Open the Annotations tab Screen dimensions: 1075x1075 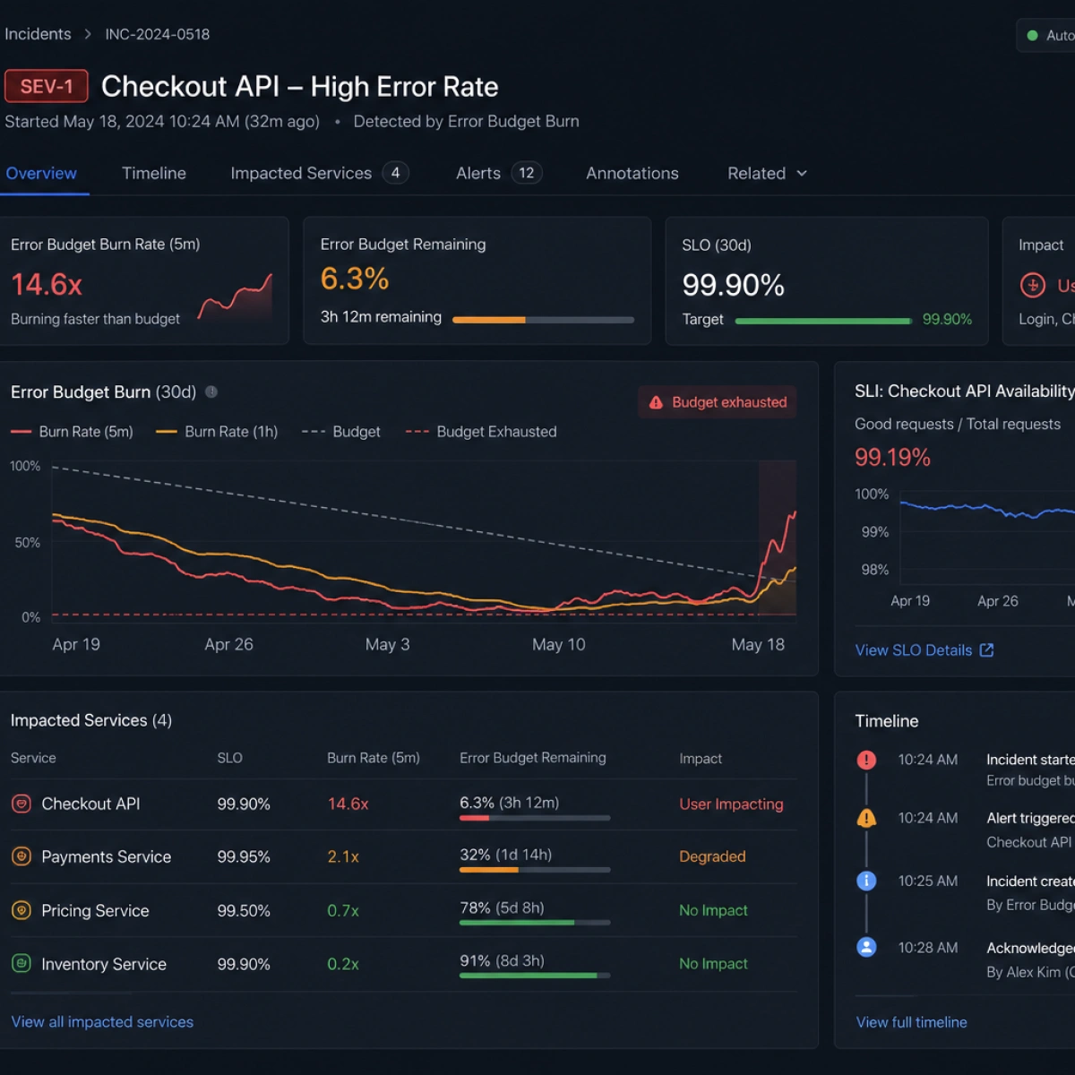click(x=632, y=173)
